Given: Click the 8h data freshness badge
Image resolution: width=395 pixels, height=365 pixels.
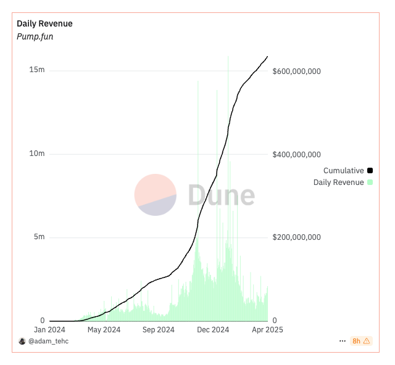Looking at the screenshot, I should (x=356, y=341).
